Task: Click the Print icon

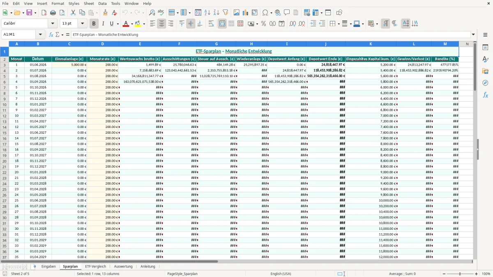Action: coord(53,13)
